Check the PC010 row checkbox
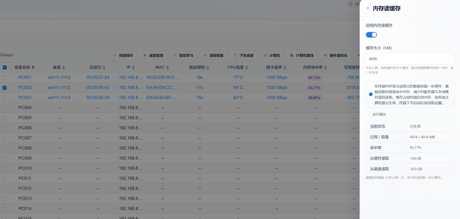This screenshot has height=219, width=460. (x=4, y=168)
